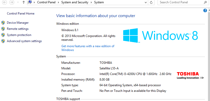Click the Processor: label

[x=68, y=74]
